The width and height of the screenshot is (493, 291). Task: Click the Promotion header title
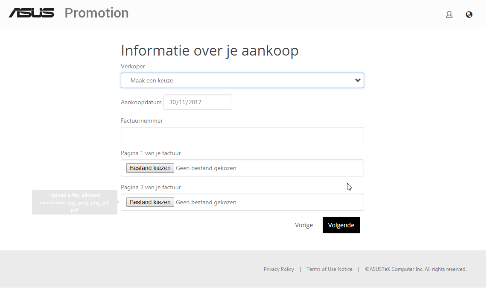(x=96, y=13)
